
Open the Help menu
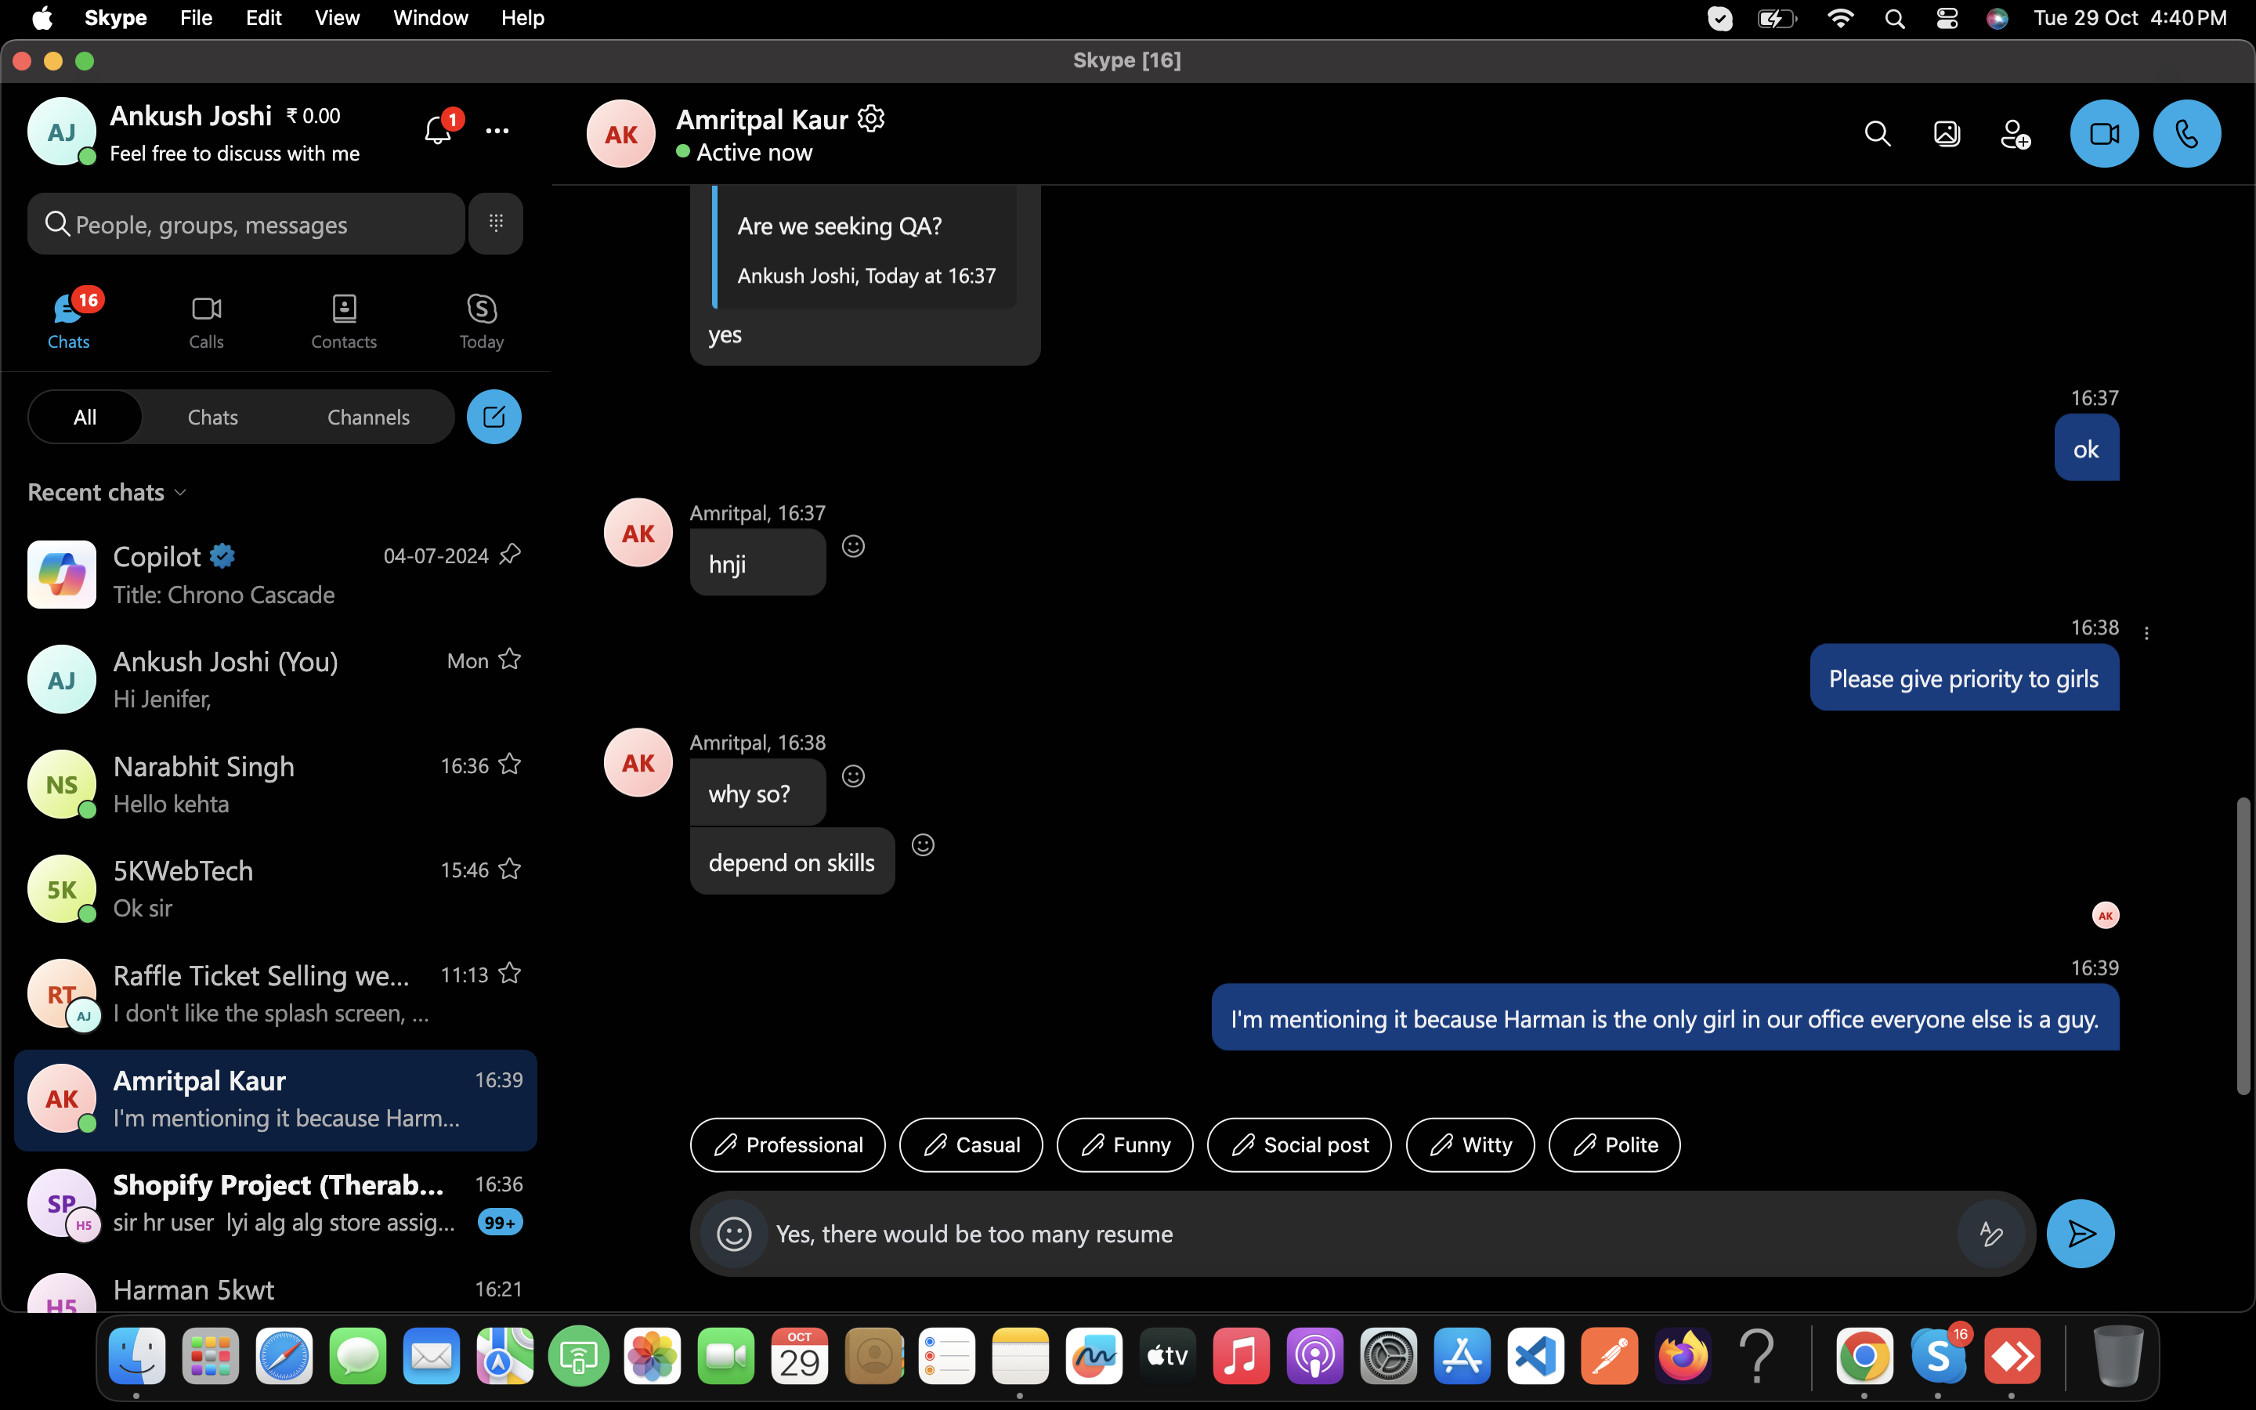(523, 18)
